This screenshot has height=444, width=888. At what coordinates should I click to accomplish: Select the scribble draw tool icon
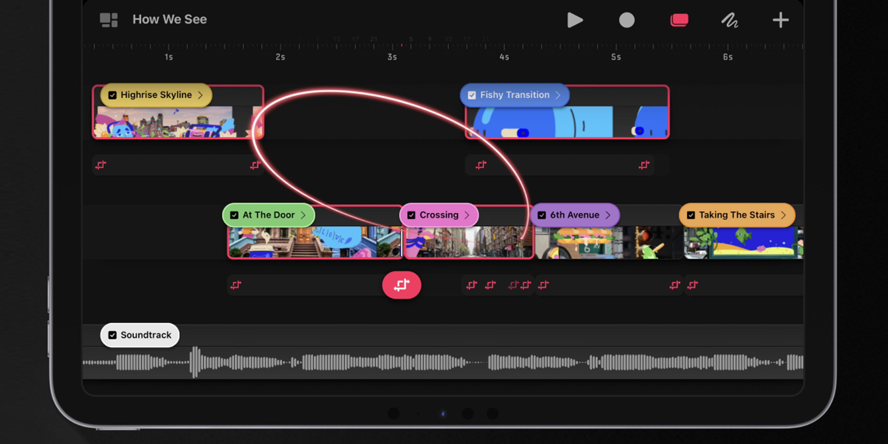[x=729, y=20]
